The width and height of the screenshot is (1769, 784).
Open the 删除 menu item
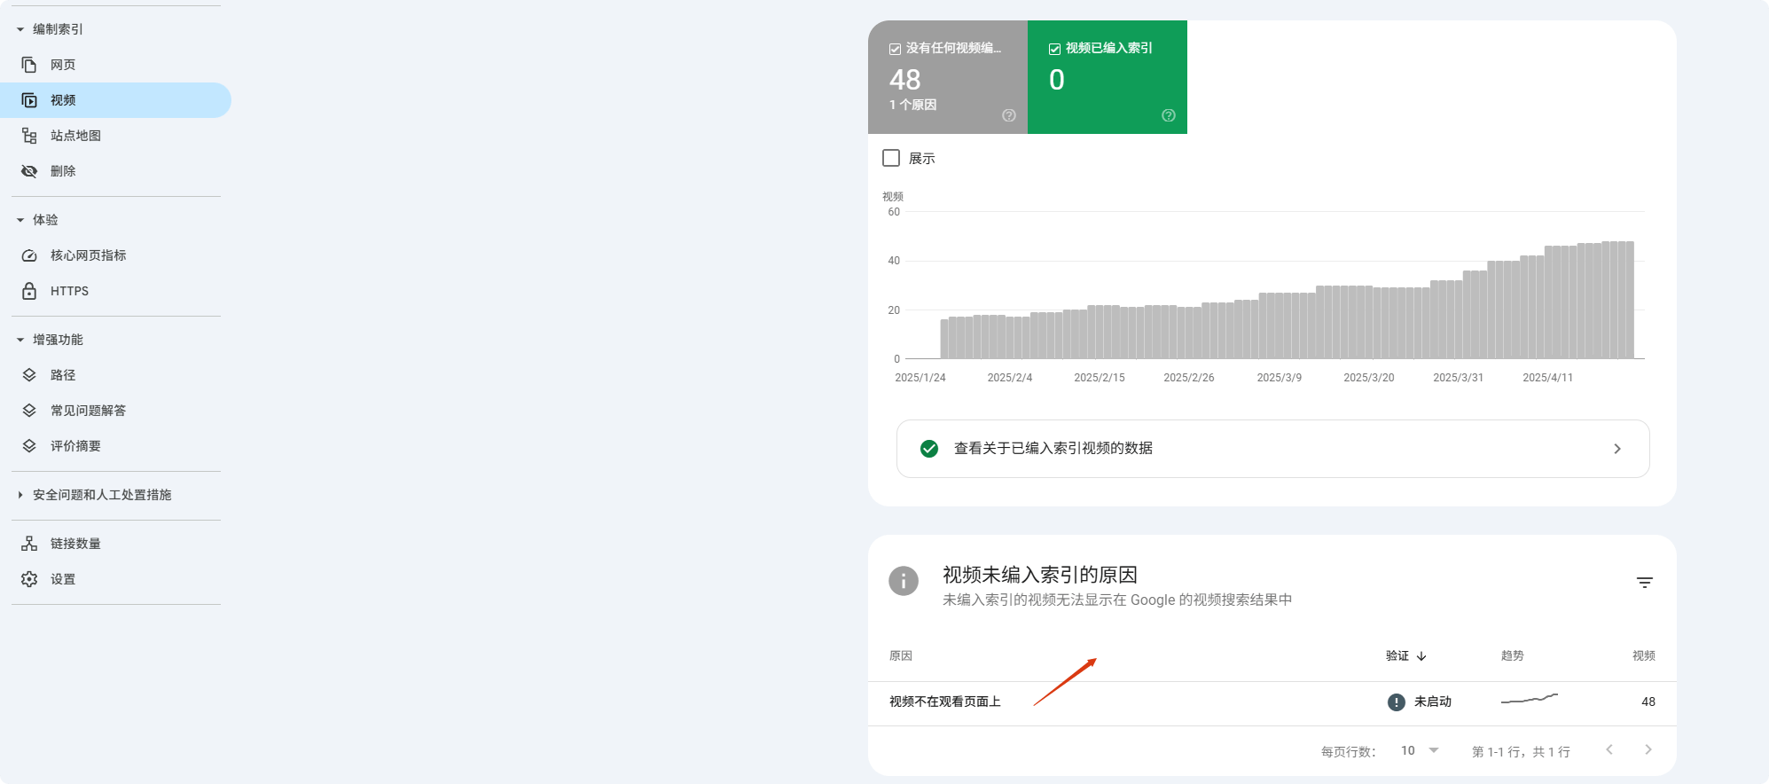click(115, 171)
